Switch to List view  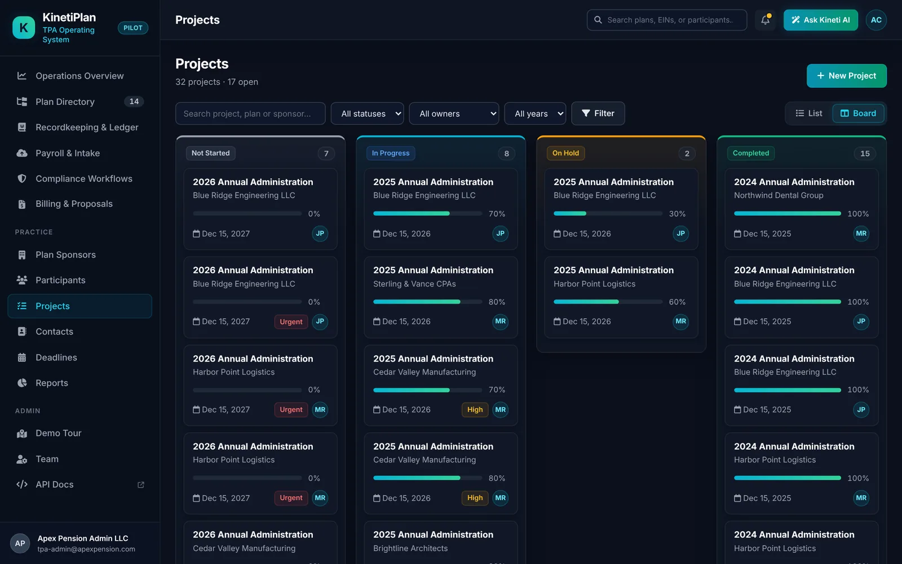808,113
